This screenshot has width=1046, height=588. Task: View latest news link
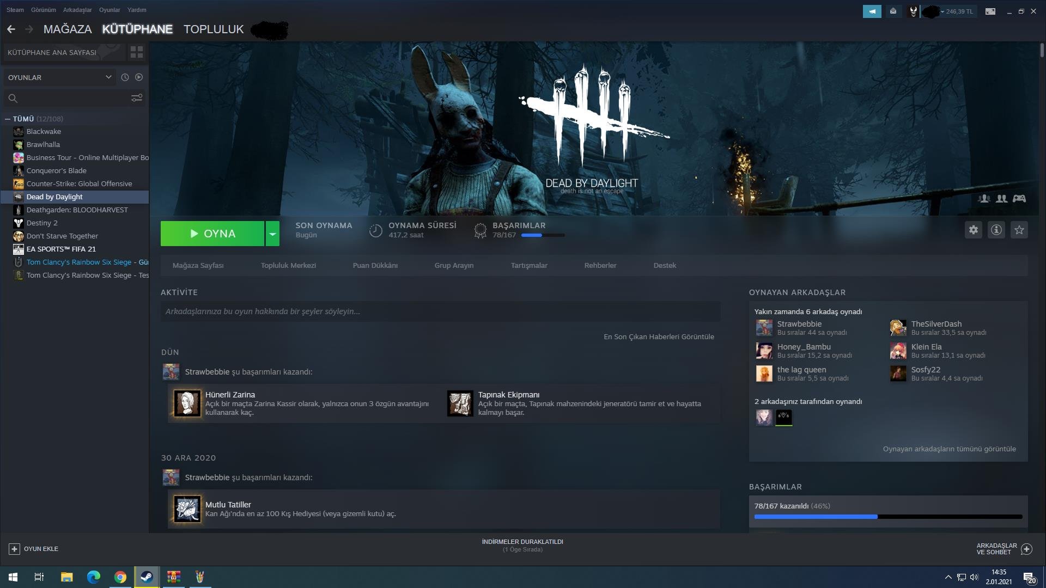pos(659,336)
